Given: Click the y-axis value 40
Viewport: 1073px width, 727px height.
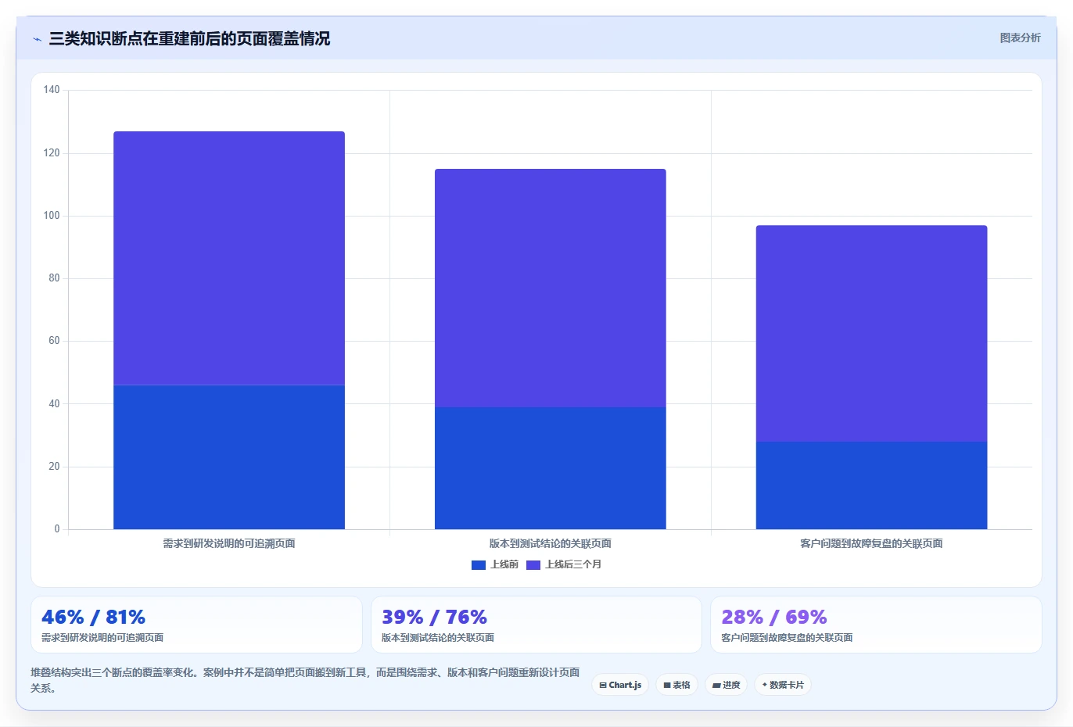Looking at the screenshot, I should (54, 403).
